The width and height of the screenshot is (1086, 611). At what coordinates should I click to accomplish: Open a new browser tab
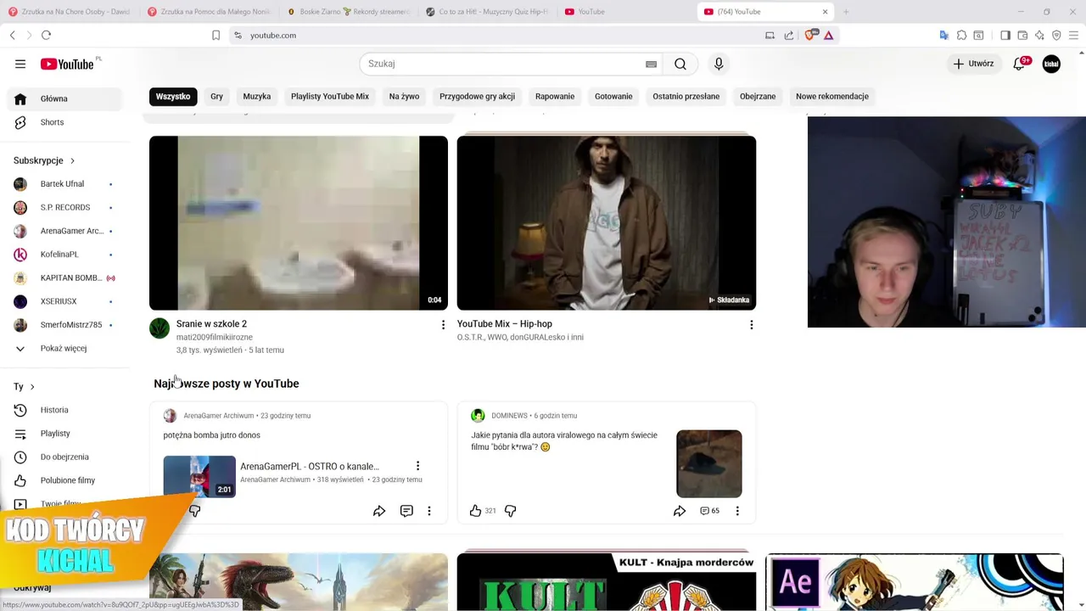(846, 12)
